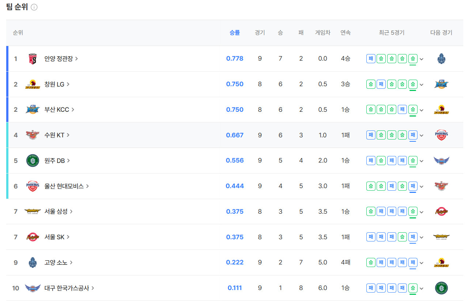Click the 안양 정관장 team logo
472x301 pixels.
(x=33, y=59)
